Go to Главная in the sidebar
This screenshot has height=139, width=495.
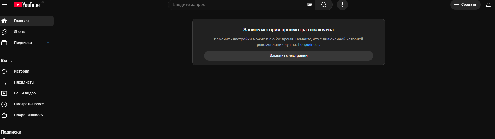click(x=27, y=21)
